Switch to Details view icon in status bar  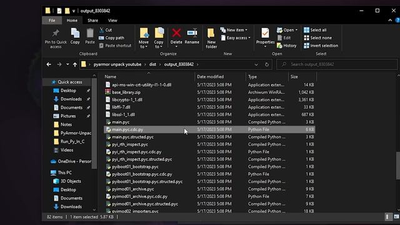pyautogui.click(x=387, y=217)
